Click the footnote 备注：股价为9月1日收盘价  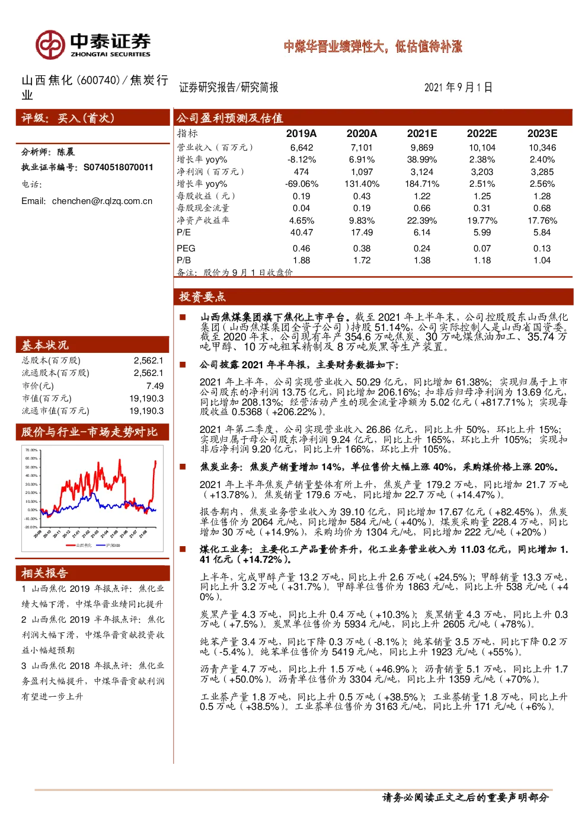235,272
